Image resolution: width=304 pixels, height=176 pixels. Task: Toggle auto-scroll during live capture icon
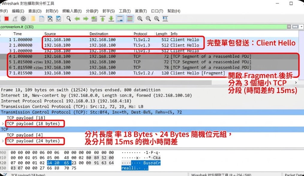pyautogui.click(x=120, y=19)
